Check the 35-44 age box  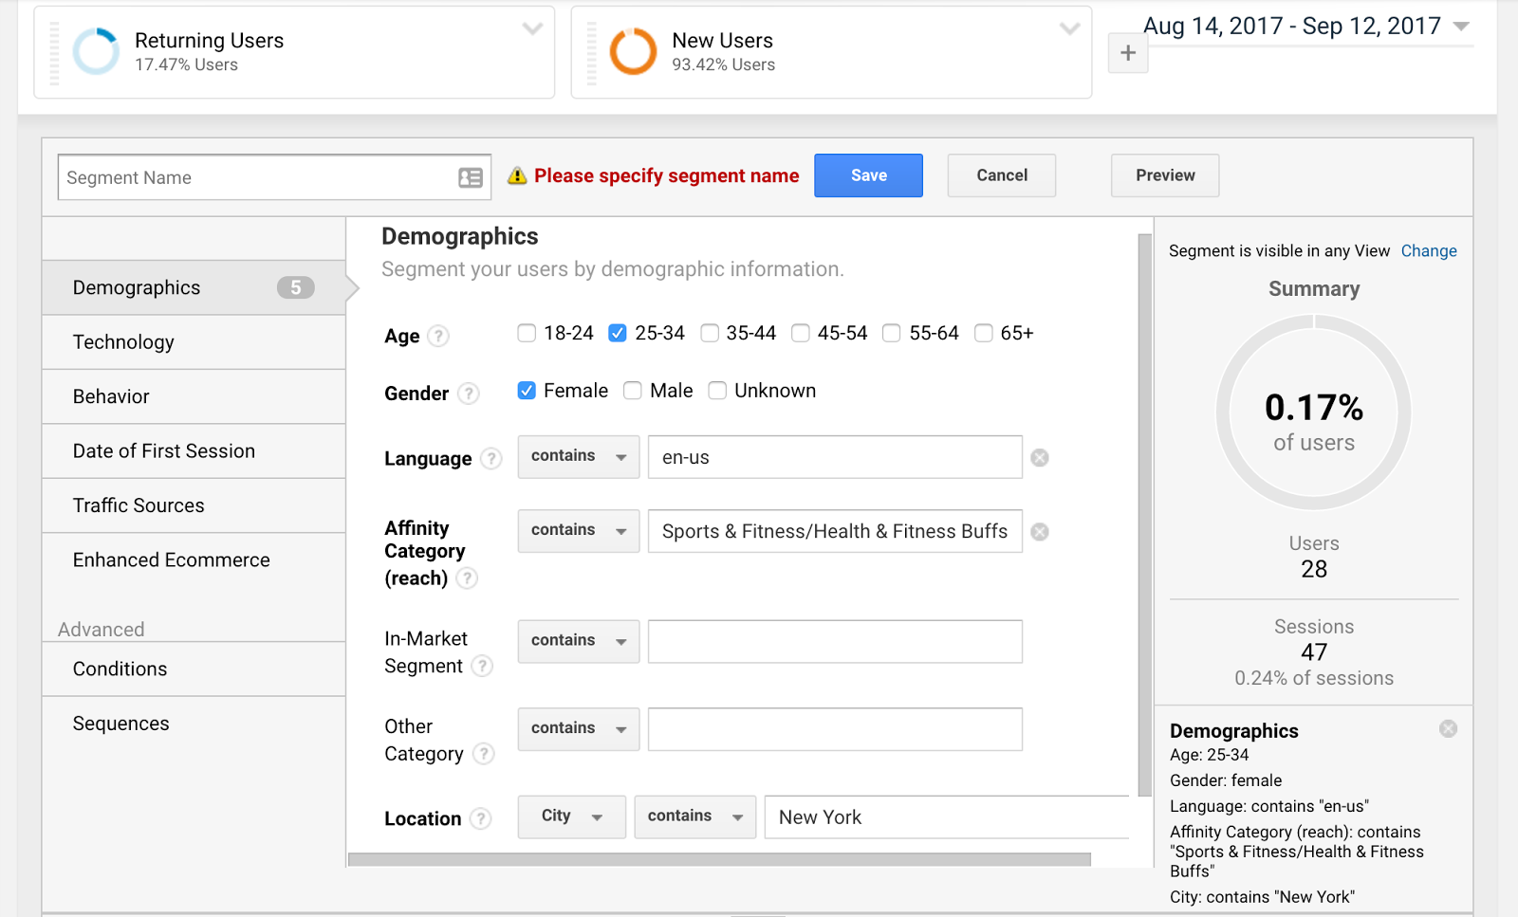[x=710, y=333]
